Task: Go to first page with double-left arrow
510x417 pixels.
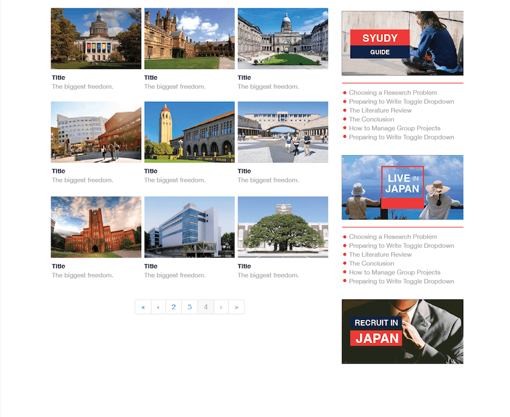Action: (143, 307)
